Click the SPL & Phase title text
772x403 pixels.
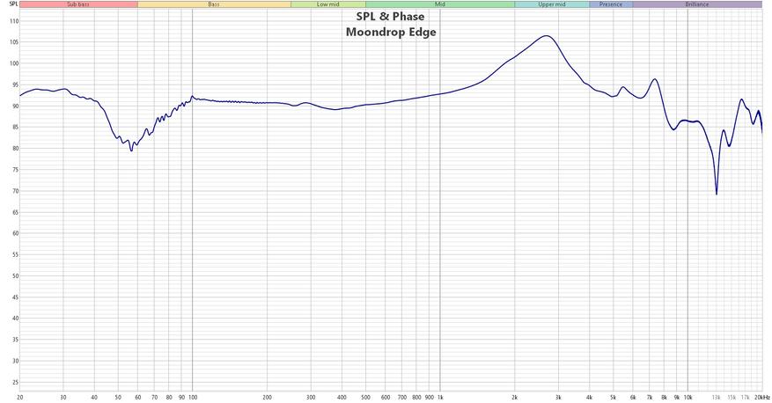(391, 17)
